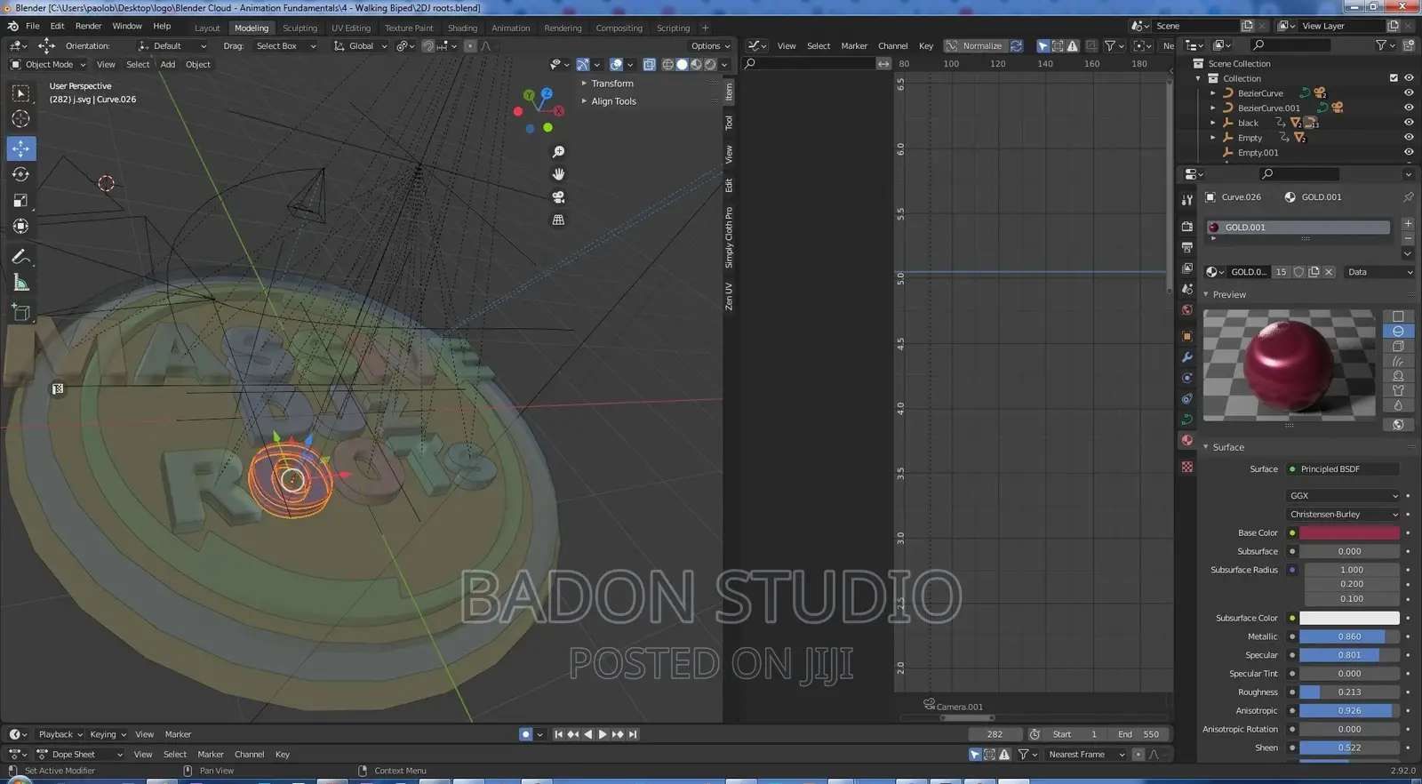The image size is (1422, 784).
Task: Switch to the Sculpting workspace tab
Action: [x=300, y=28]
